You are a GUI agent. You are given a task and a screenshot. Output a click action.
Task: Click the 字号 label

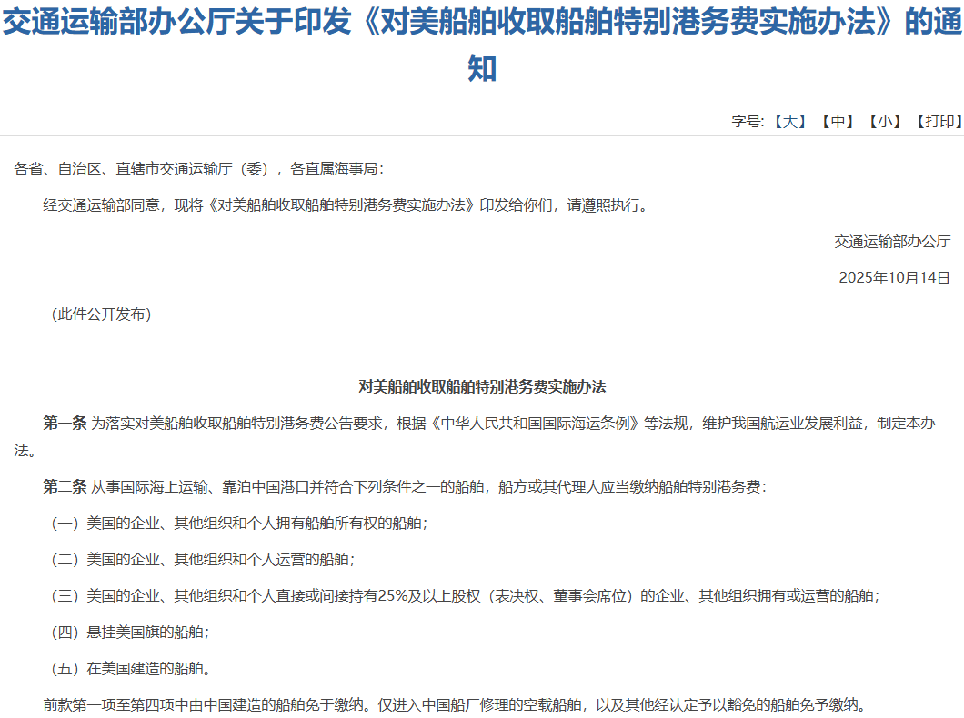pyautogui.click(x=747, y=121)
